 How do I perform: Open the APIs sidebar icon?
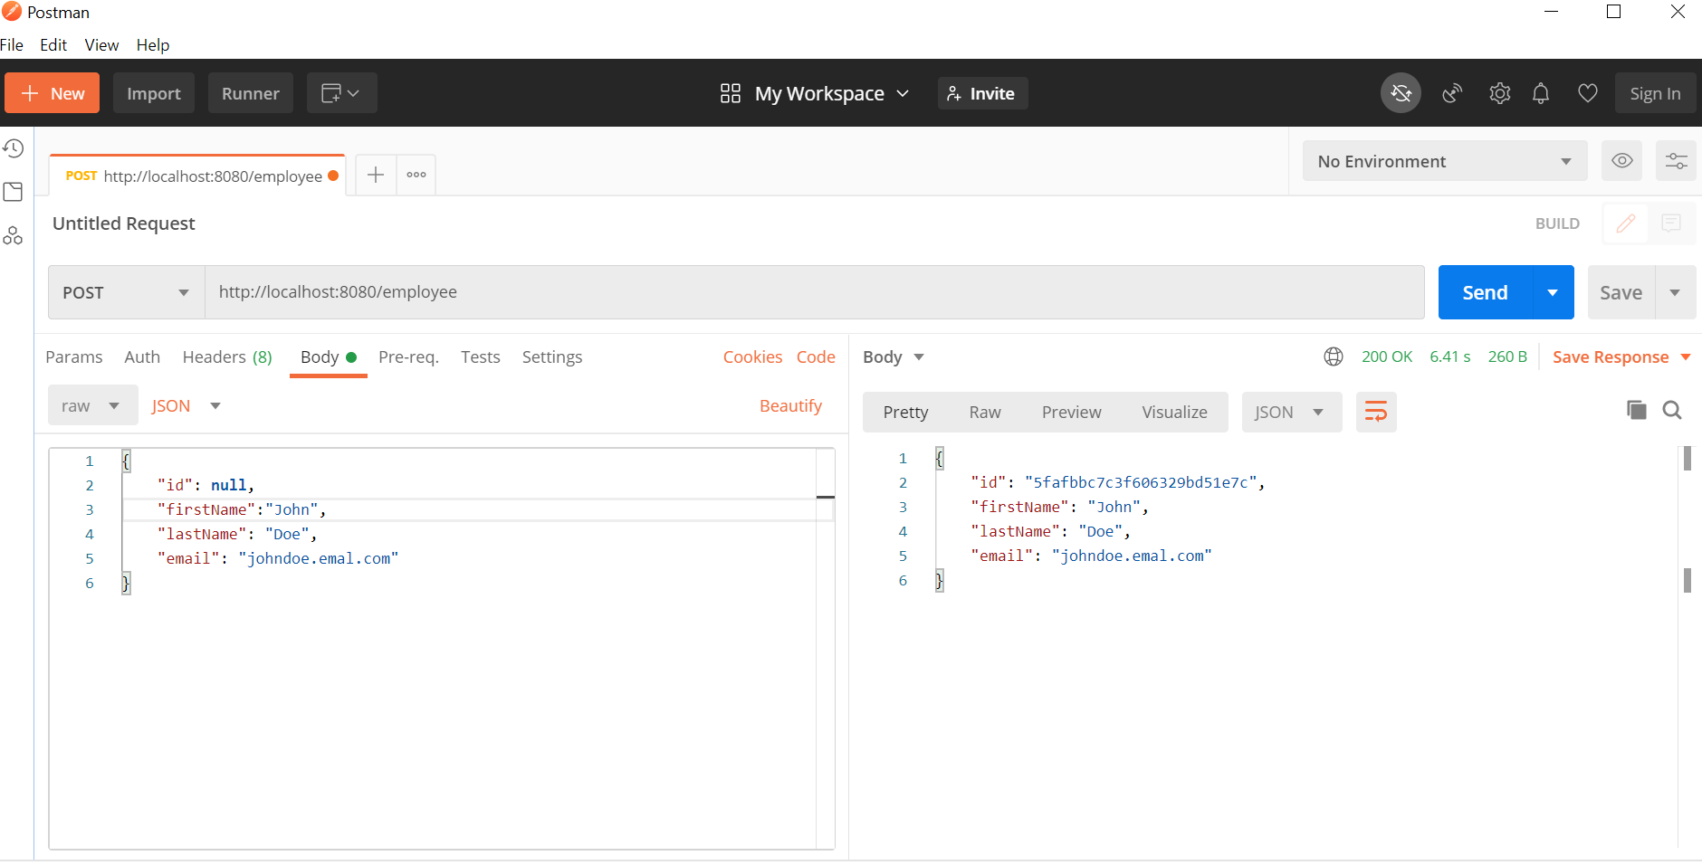point(14,236)
